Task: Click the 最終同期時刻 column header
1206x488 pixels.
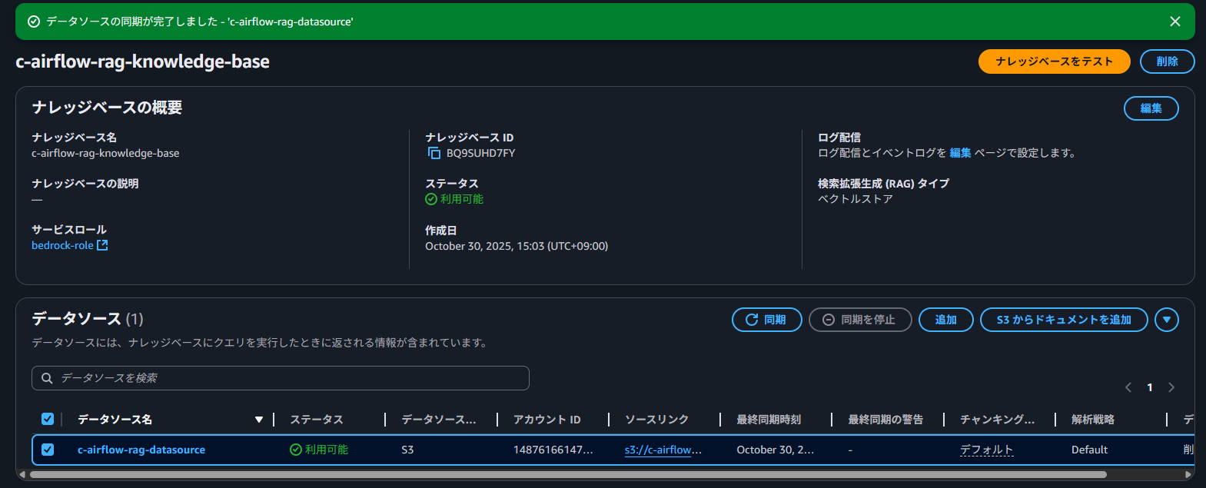Action: [x=769, y=420]
